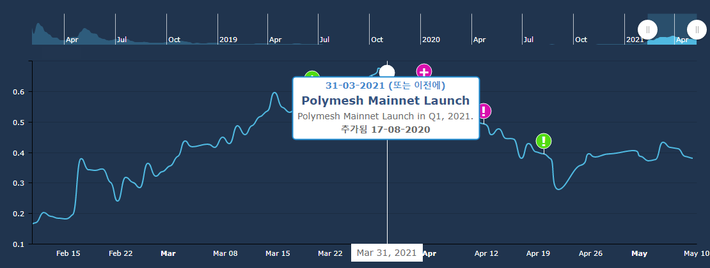The width and height of the screenshot is (710, 268).
Task: Click the 0.6 y-axis value
Action: (x=18, y=92)
